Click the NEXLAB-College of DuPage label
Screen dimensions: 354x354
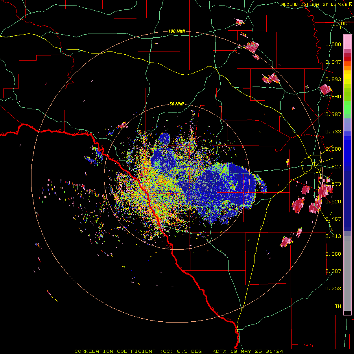(x=314, y=4)
